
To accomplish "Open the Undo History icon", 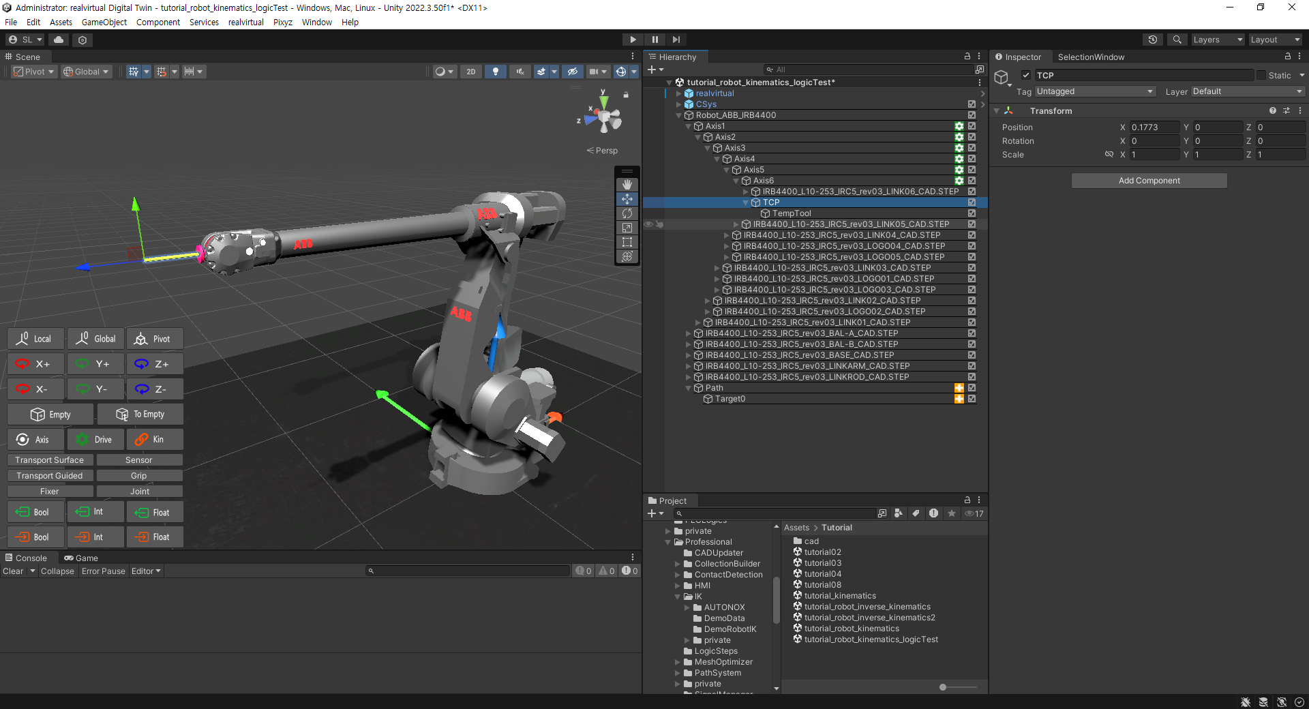I will pyautogui.click(x=1153, y=40).
